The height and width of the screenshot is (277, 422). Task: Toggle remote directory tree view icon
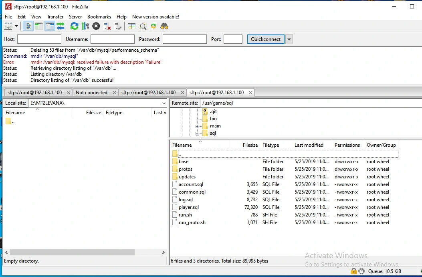pos(50,26)
